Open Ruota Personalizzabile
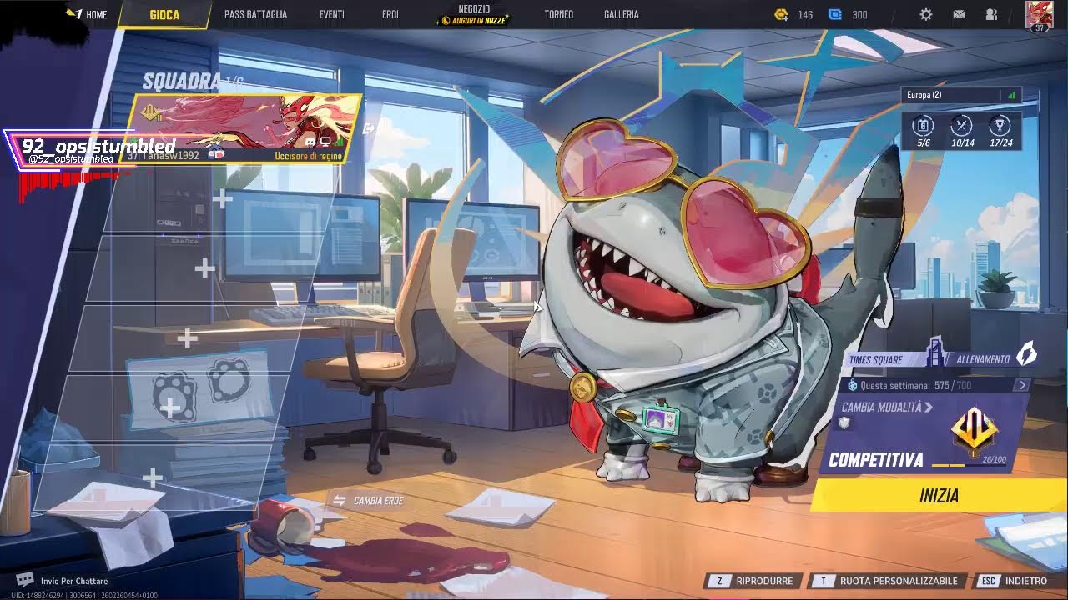1068x600 pixels. coord(888,581)
